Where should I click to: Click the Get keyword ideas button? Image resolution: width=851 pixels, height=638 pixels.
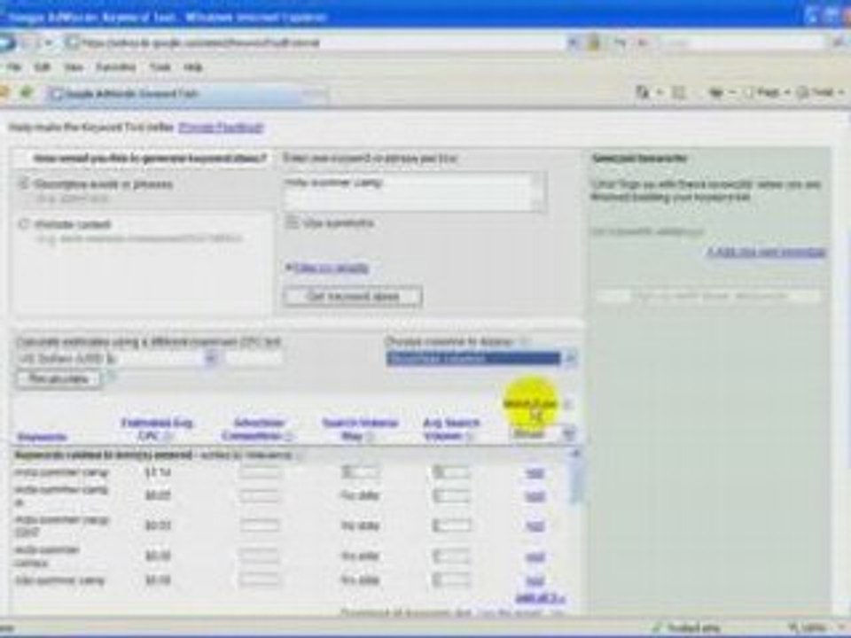pyautogui.click(x=353, y=296)
